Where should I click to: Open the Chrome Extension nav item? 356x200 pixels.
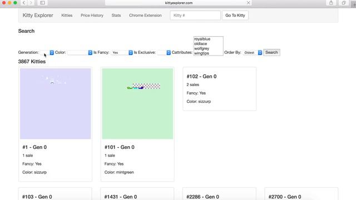point(145,15)
